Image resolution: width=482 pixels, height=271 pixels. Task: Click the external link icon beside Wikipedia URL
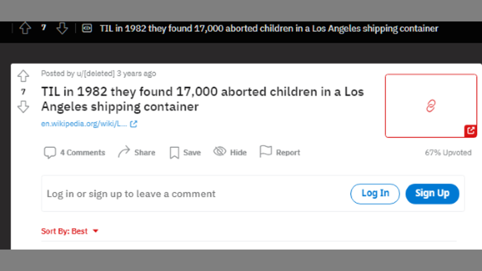tap(134, 124)
